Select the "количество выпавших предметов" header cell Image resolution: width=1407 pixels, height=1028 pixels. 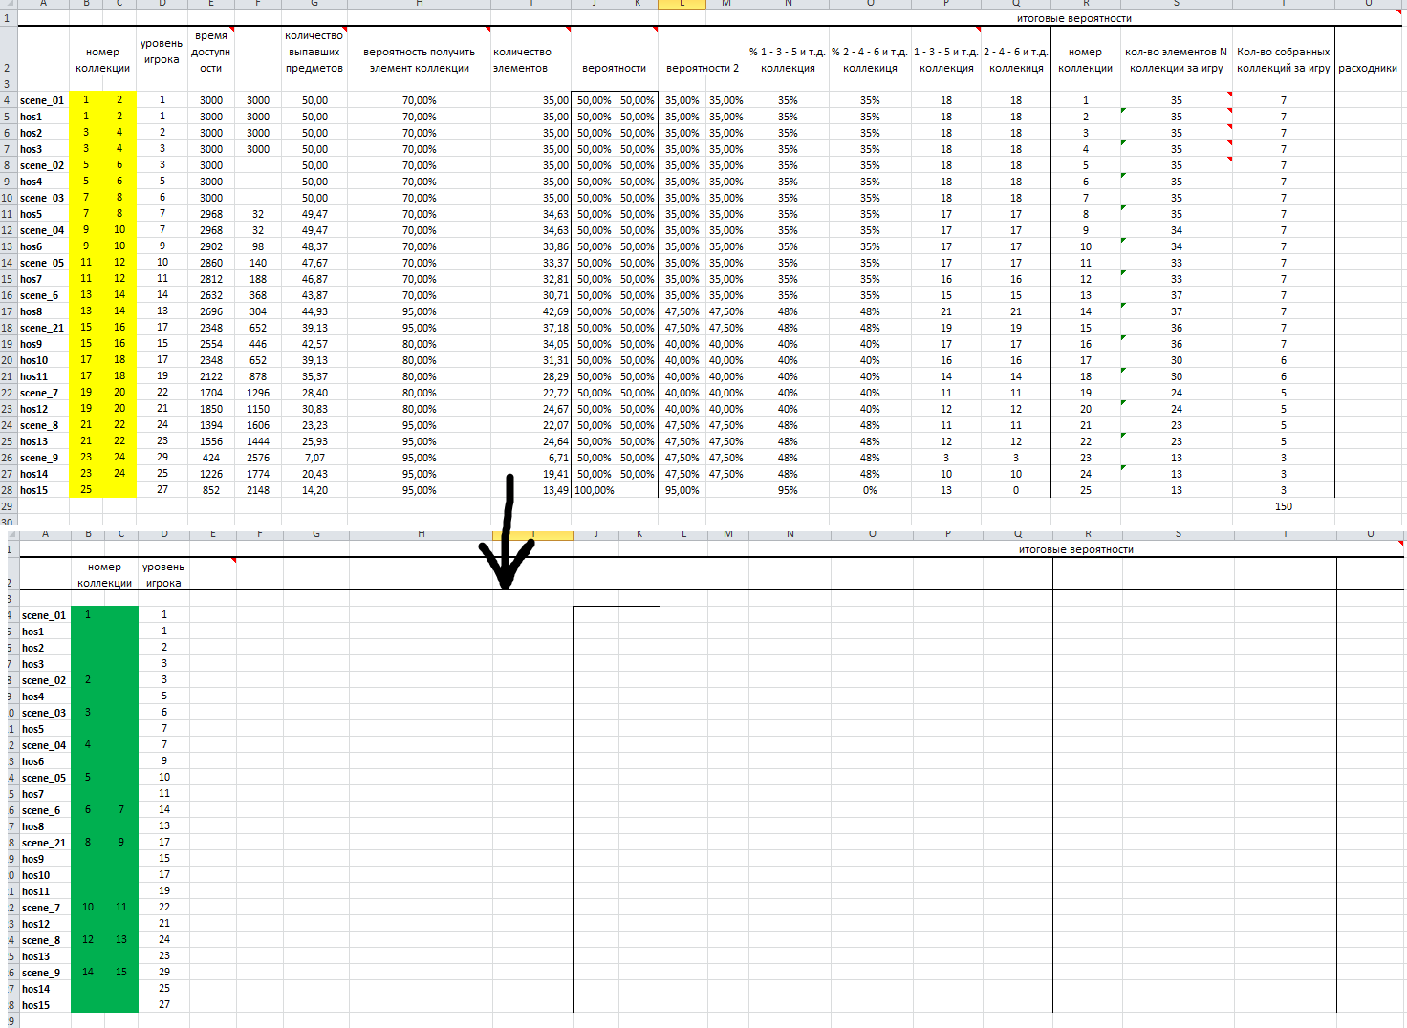click(314, 52)
